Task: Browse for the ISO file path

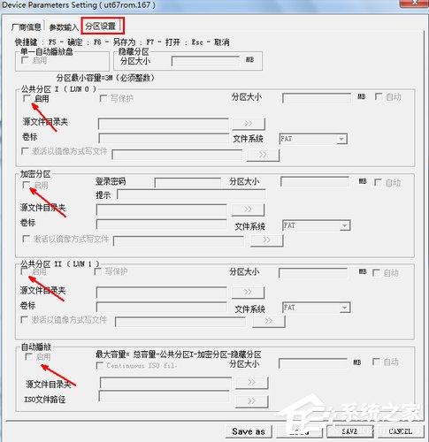Action: 251,401
